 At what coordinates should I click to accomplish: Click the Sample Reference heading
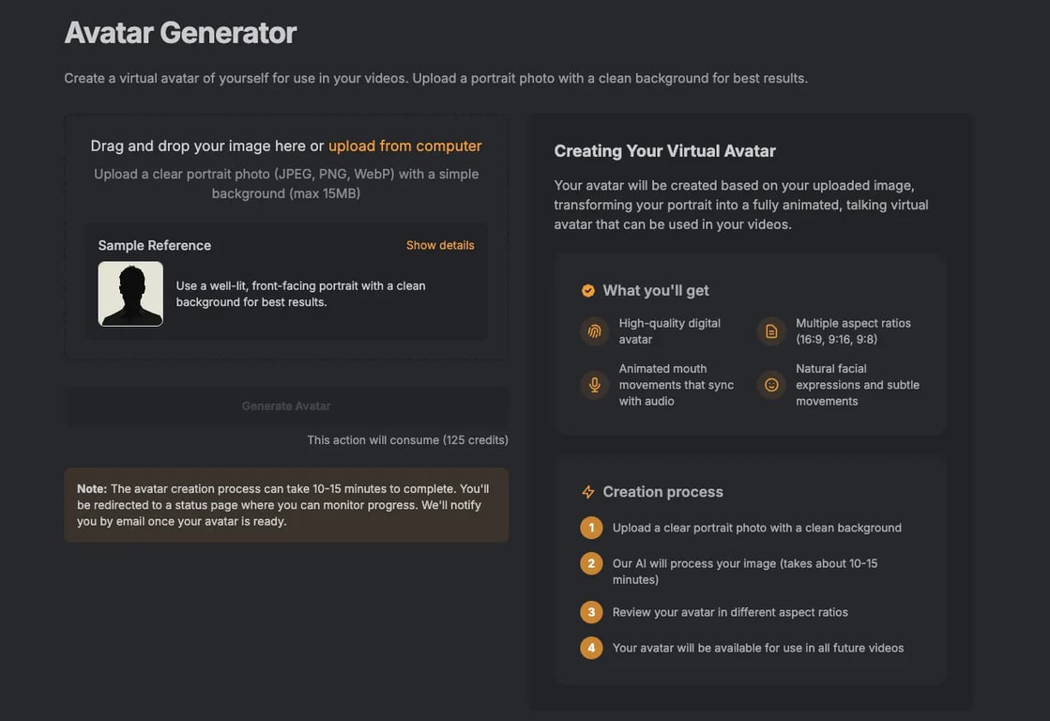pos(155,245)
